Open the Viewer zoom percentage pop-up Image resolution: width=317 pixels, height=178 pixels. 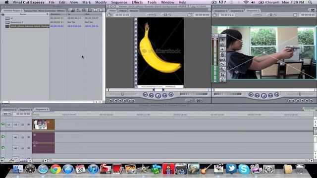point(151,15)
